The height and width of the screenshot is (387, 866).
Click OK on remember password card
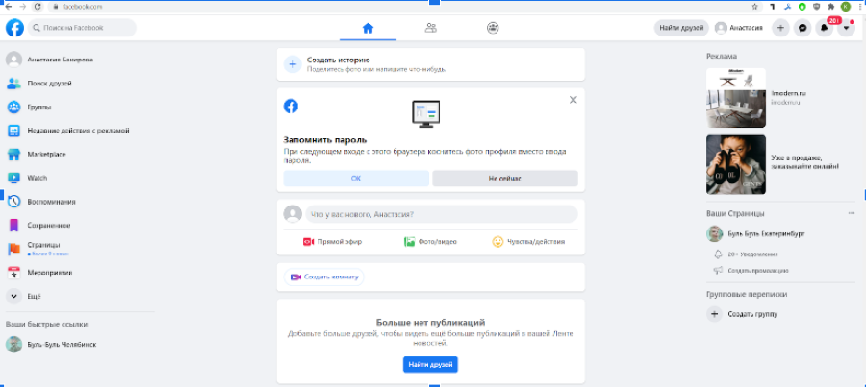click(356, 179)
